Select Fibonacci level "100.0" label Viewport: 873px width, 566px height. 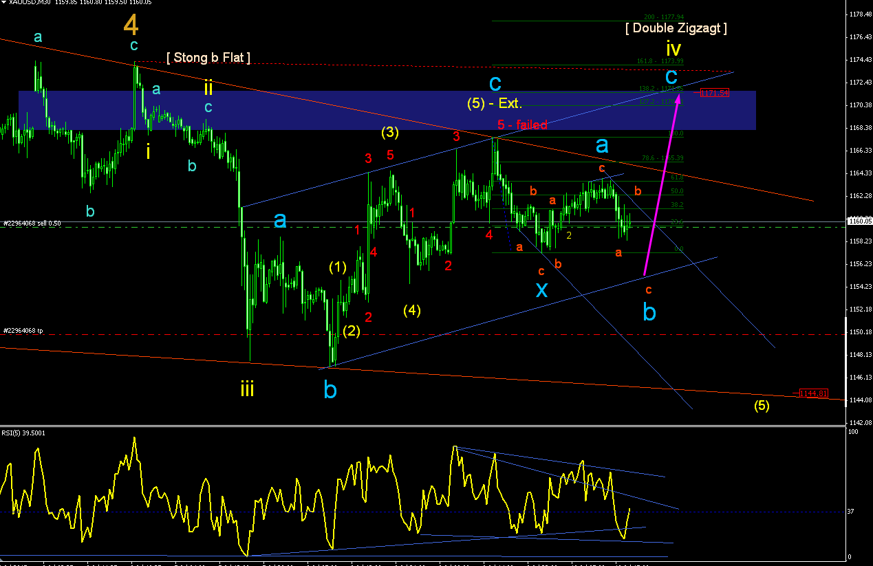pyautogui.click(x=677, y=133)
